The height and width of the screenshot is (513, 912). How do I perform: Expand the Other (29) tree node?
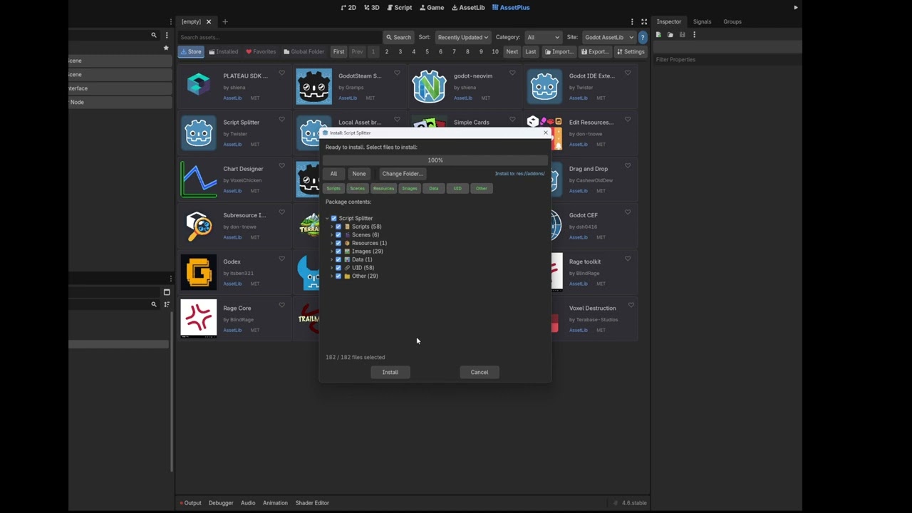[x=332, y=276]
